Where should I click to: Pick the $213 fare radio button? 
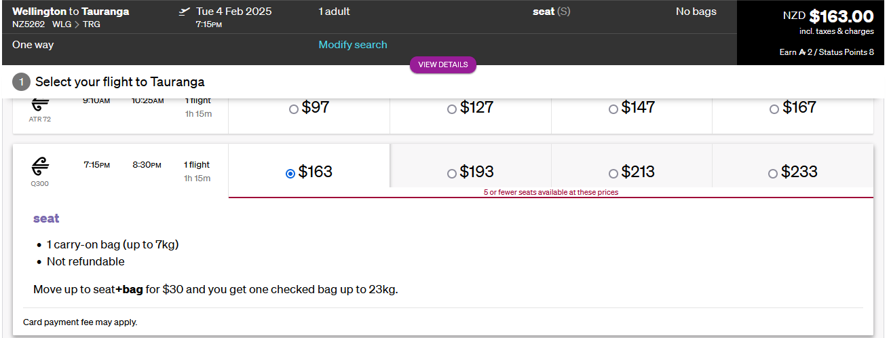coord(613,174)
